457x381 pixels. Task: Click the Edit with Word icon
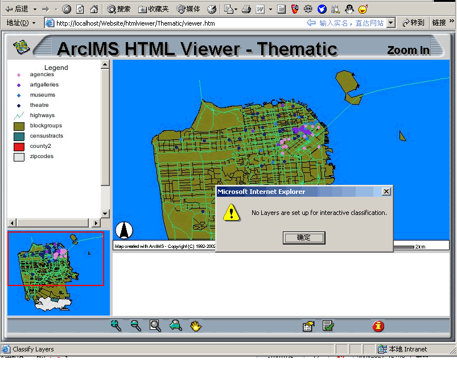tap(260, 9)
